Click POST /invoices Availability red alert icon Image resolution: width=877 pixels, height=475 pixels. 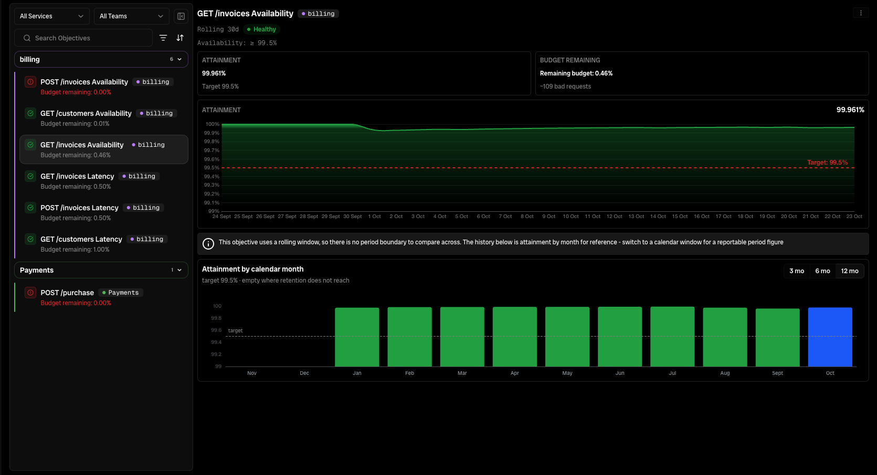[30, 82]
